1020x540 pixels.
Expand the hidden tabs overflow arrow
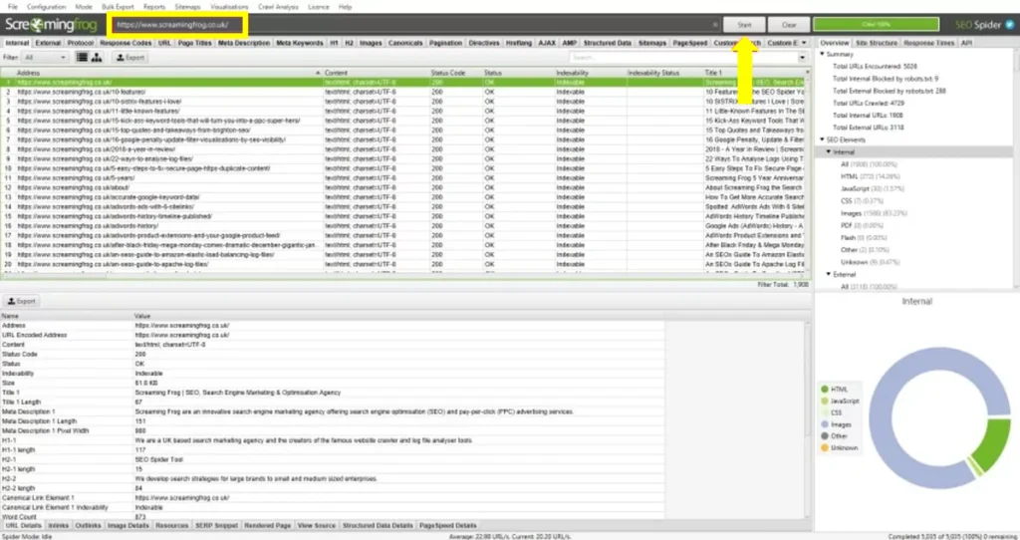point(803,43)
